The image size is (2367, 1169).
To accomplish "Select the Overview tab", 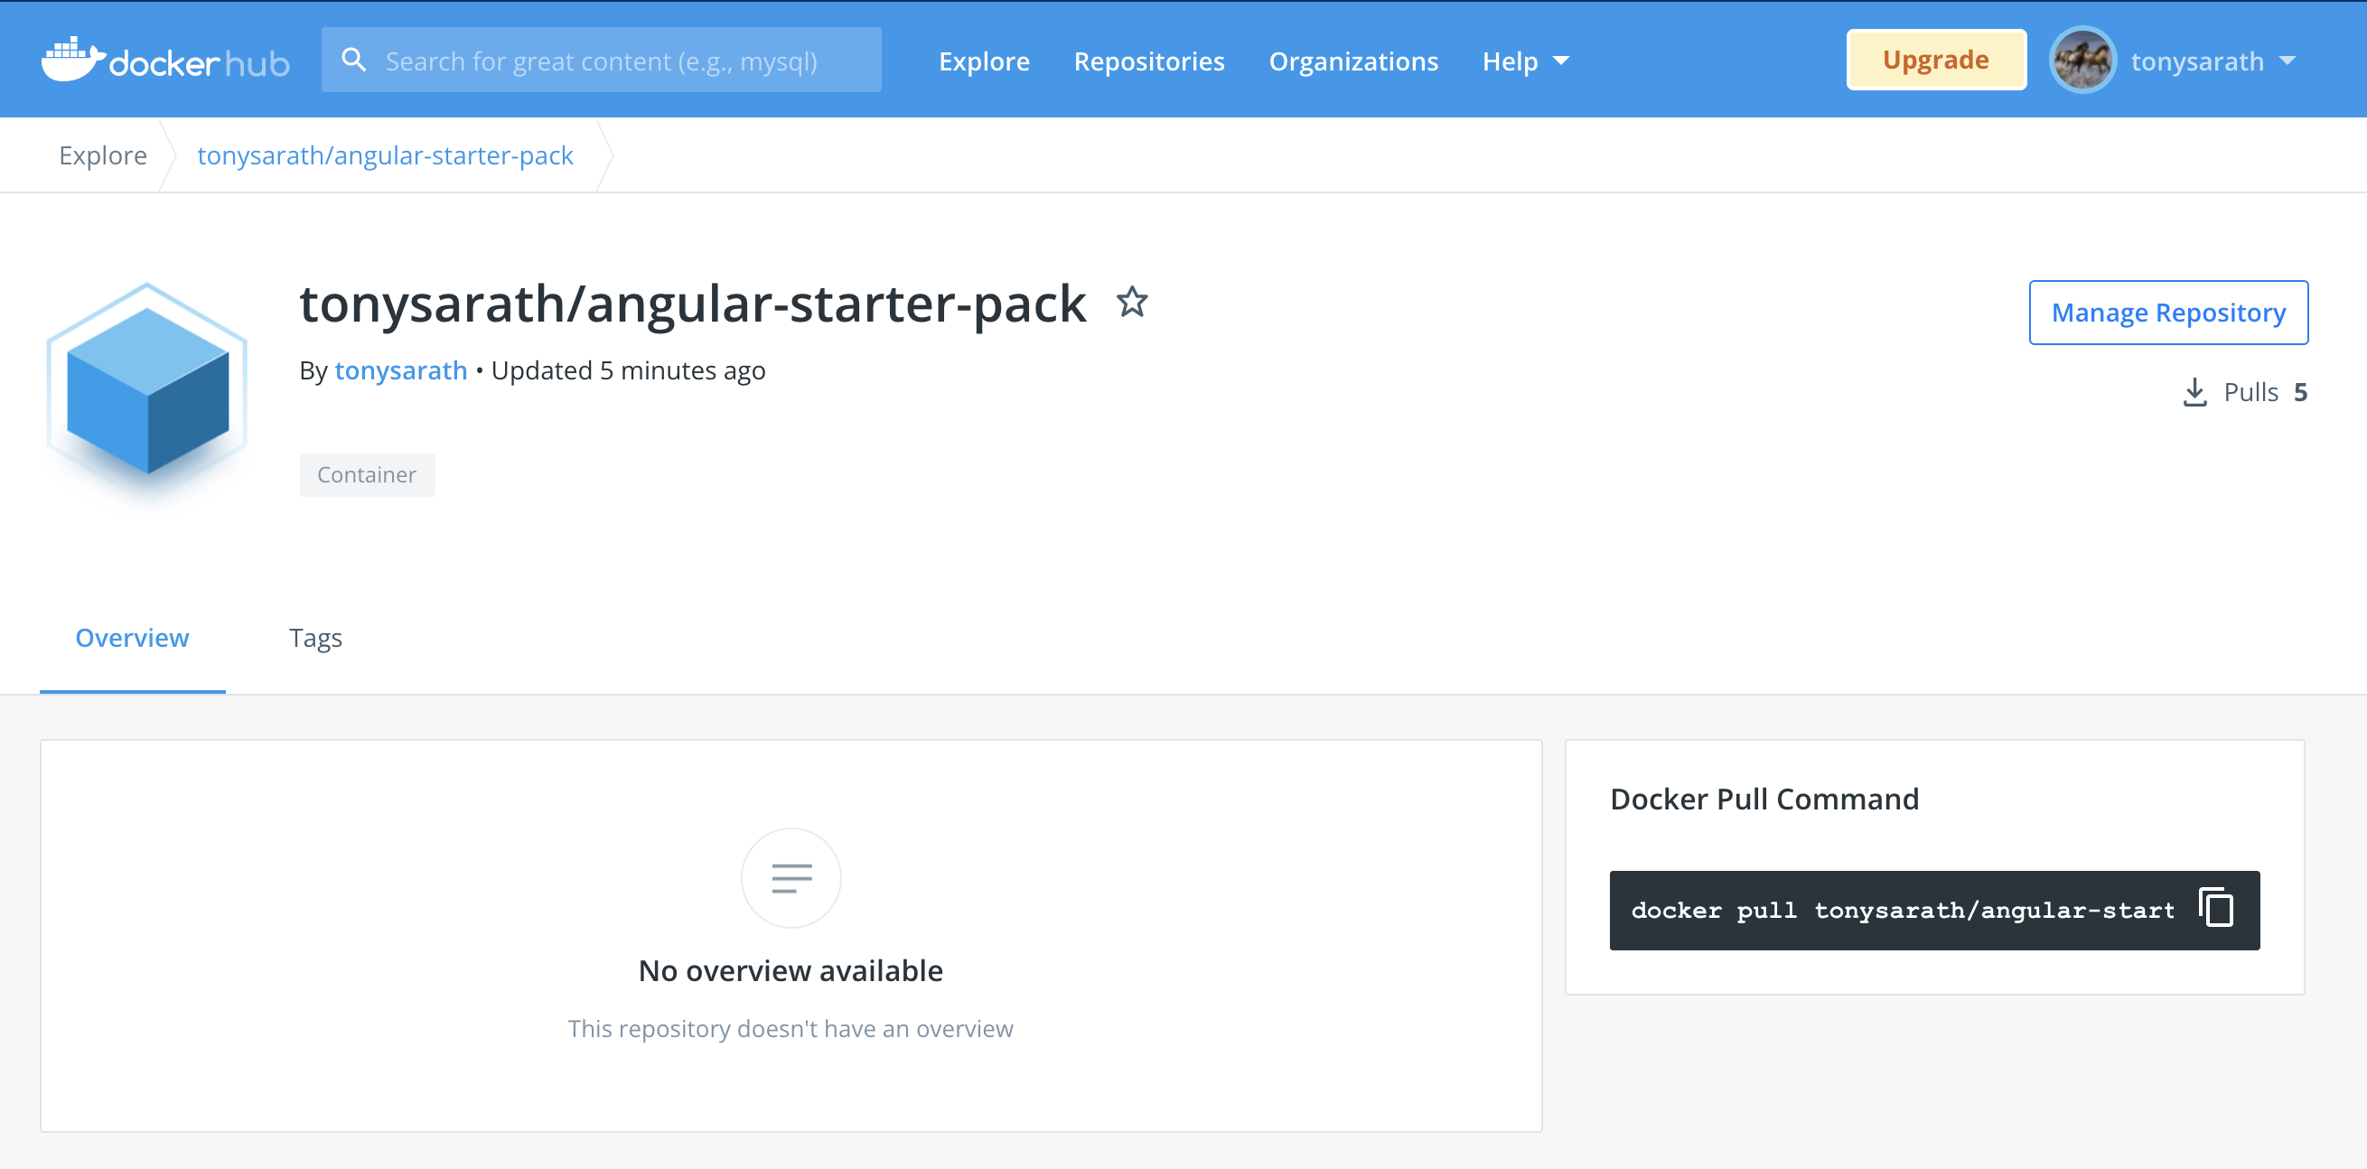I will coord(133,638).
